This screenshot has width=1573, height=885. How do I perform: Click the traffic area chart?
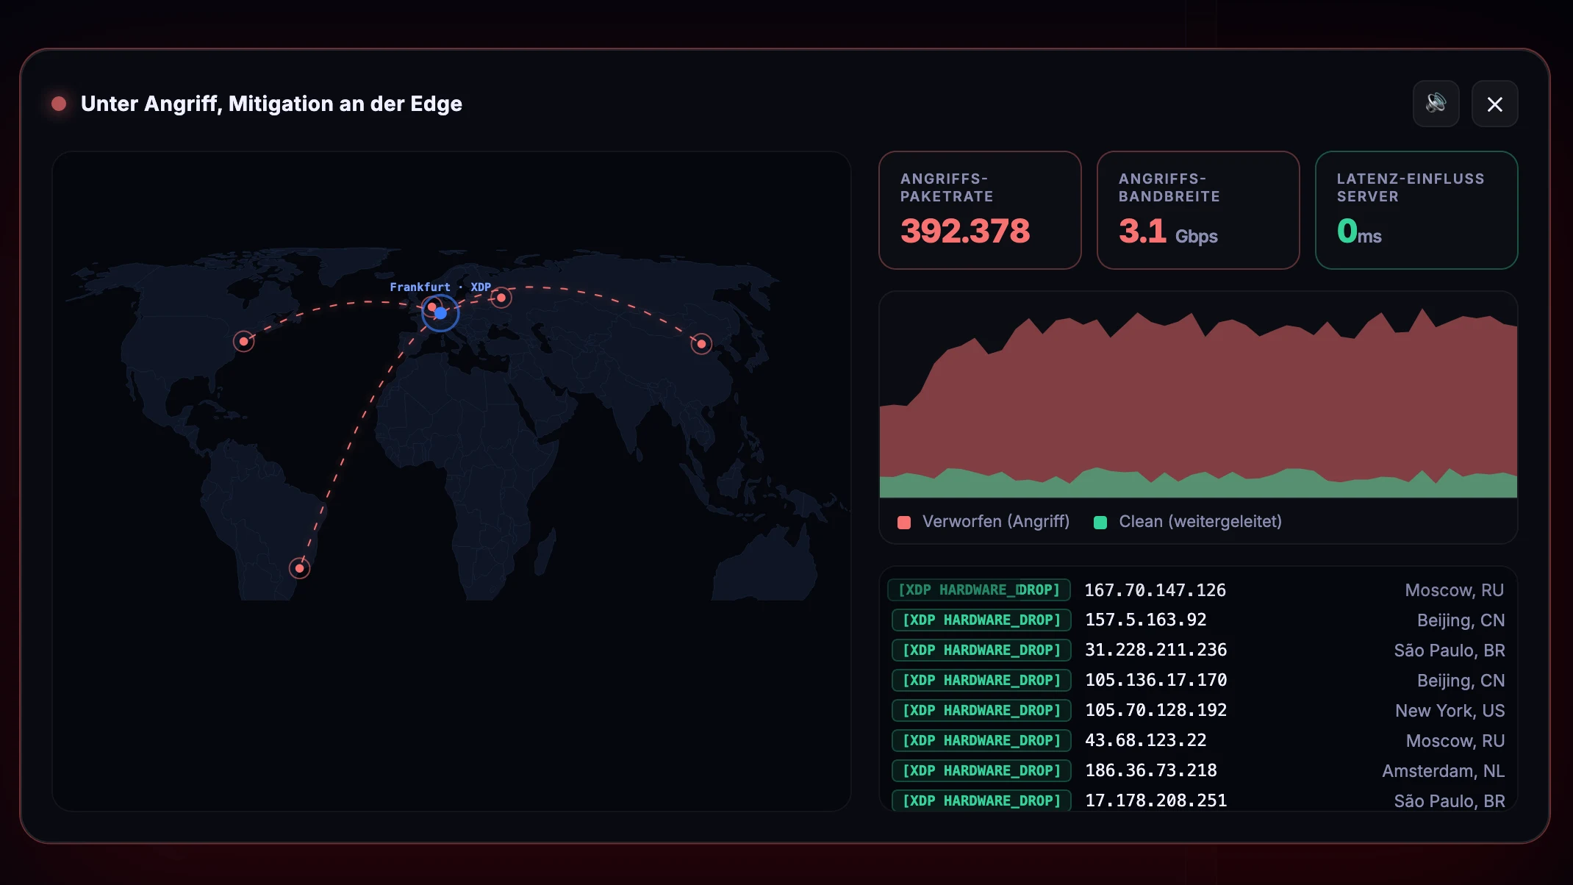point(1198,395)
